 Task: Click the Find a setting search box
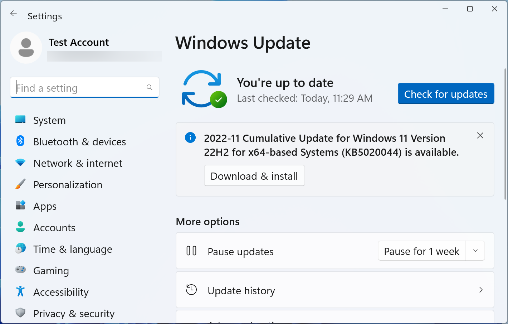click(84, 87)
